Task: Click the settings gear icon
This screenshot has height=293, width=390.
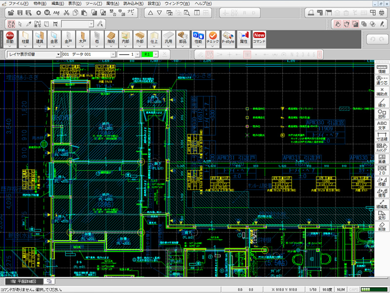Action: [39, 13]
